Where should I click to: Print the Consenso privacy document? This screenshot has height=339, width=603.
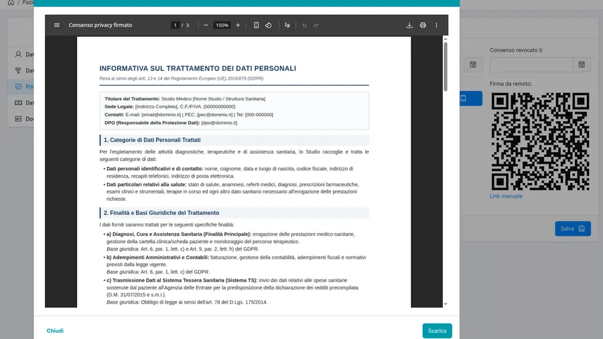[423, 25]
